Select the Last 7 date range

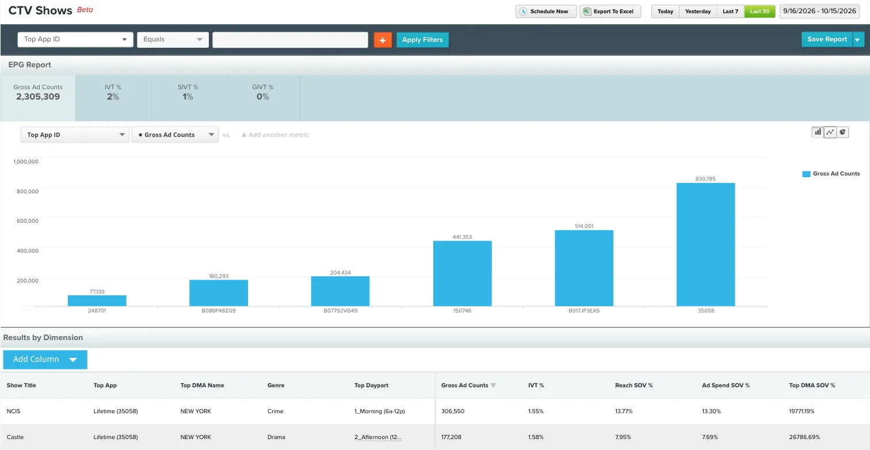click(x=730, y=12)
